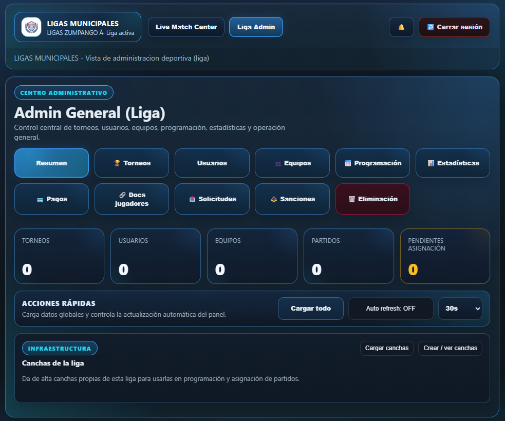Open the notifications bell

point(401,27)
